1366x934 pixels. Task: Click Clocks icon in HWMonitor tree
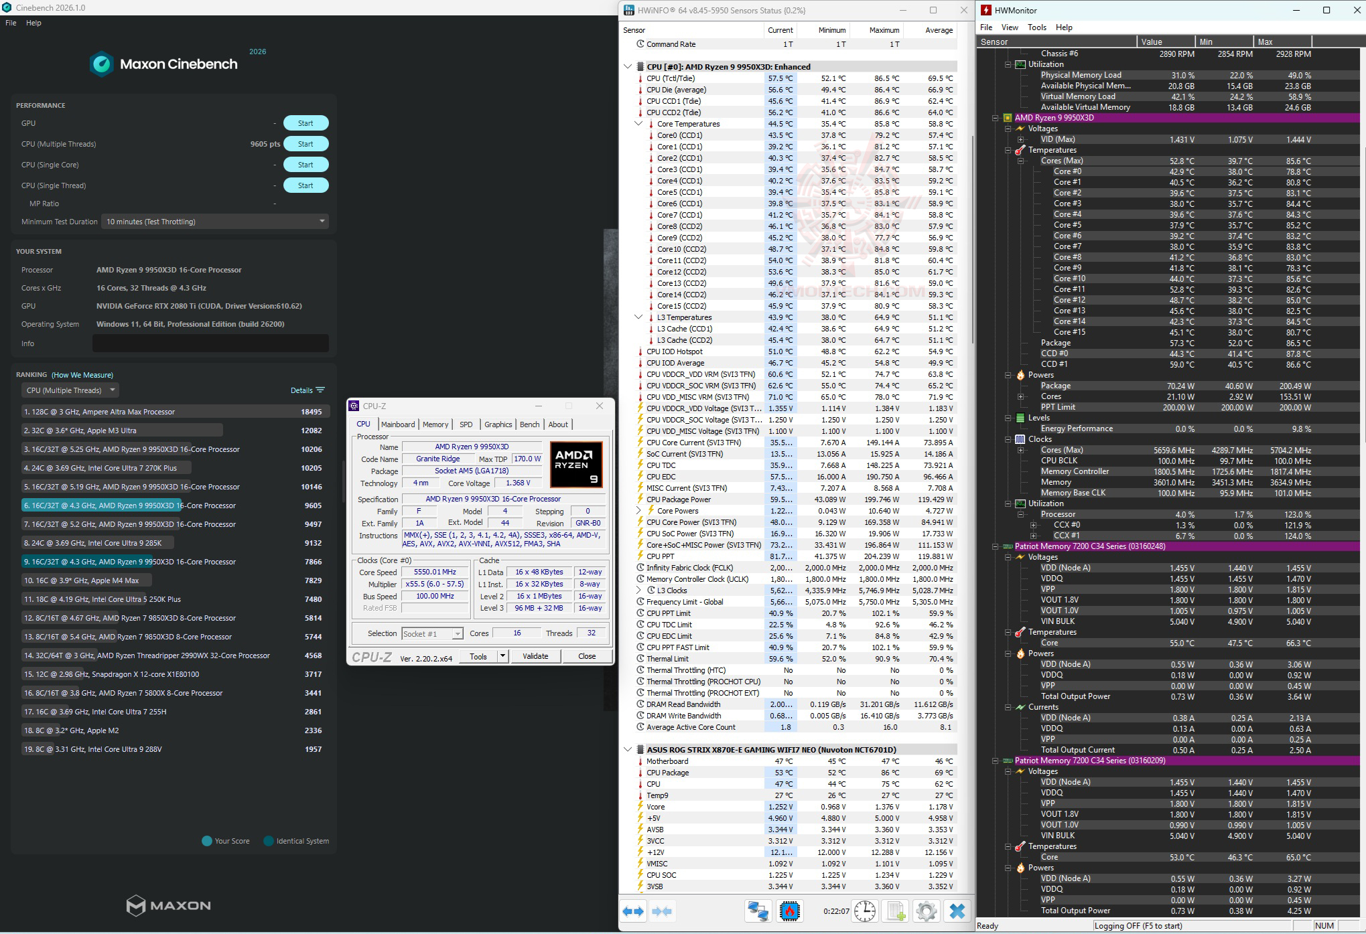[x=1020, y=439]
